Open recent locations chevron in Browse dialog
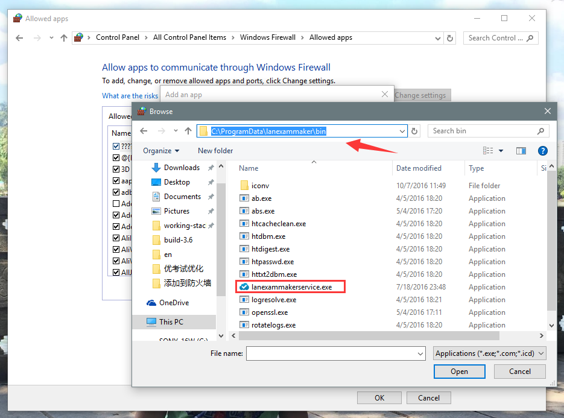The height and width of the screenshot is (418, 564). [x=176, y=131]
